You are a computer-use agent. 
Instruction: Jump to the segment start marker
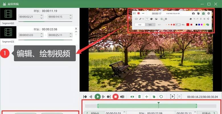(85, 97)
